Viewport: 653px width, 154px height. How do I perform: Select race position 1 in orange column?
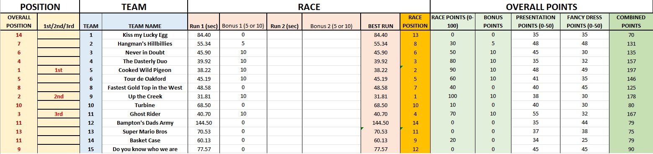tap(415, 96)
